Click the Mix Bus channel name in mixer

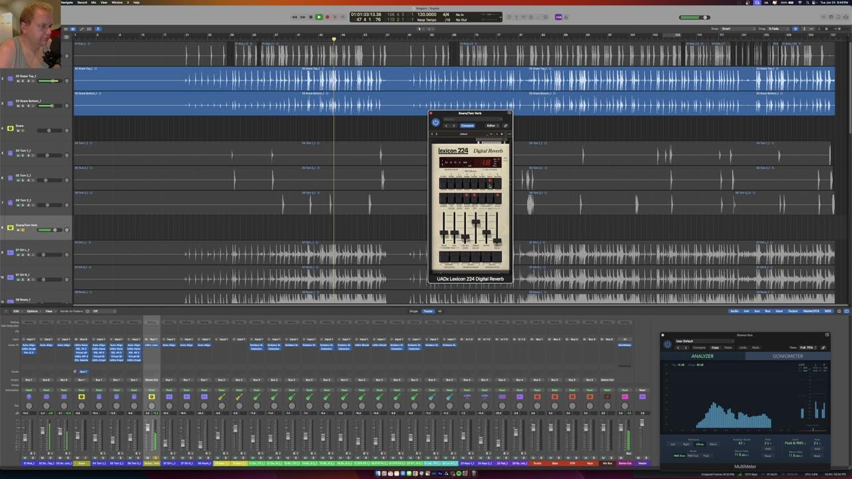[x=607, y=463]
